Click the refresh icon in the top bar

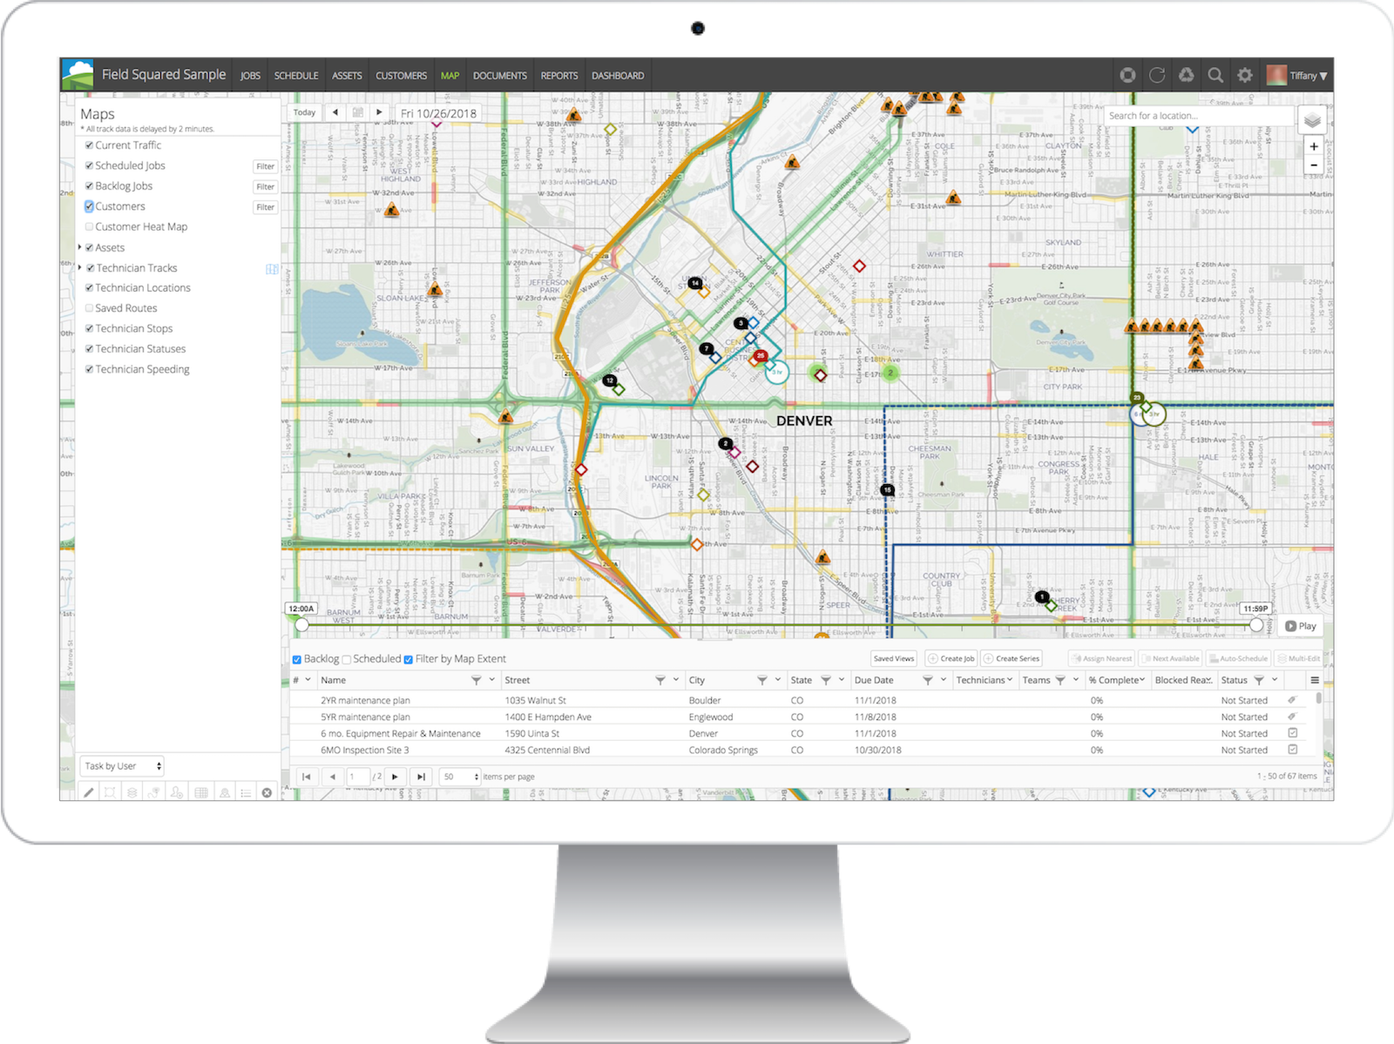(1157, 76)
